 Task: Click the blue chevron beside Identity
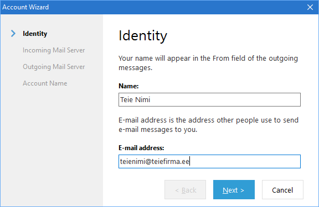13,34
